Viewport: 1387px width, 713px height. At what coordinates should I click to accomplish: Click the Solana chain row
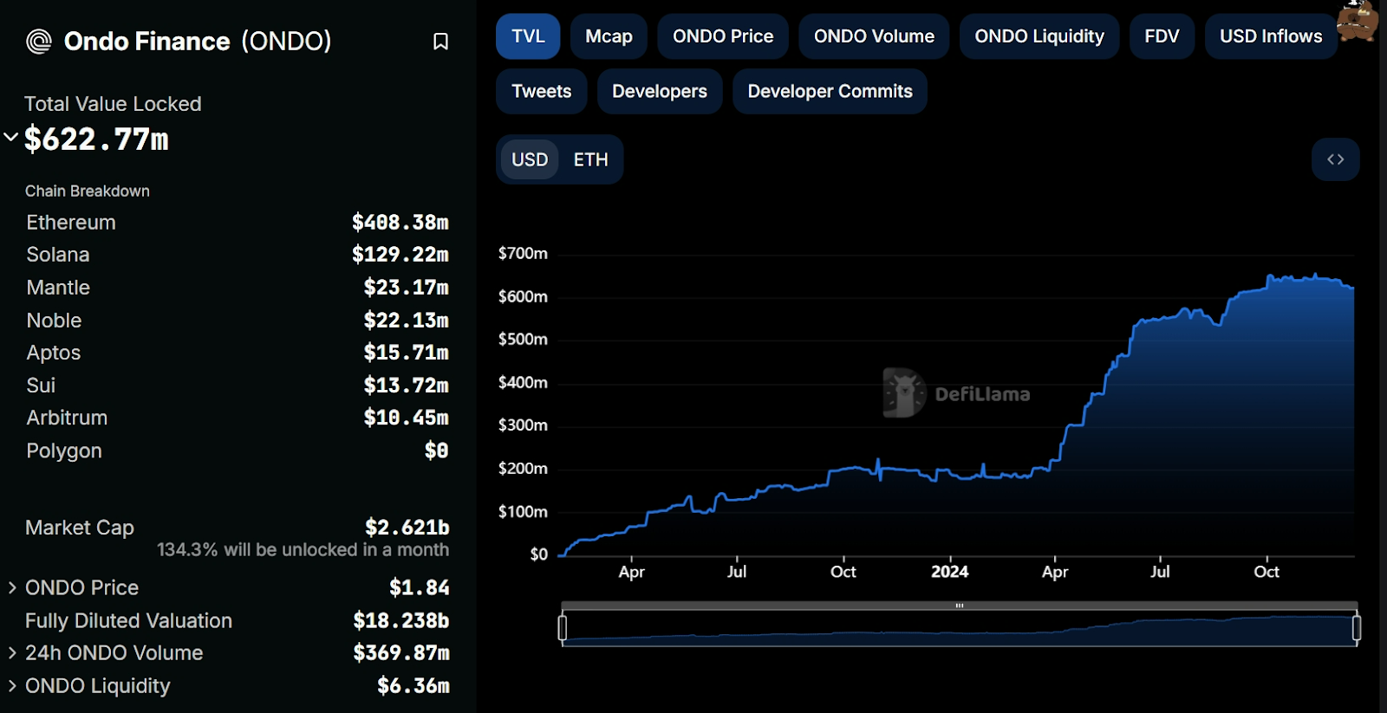coord(238,255)
